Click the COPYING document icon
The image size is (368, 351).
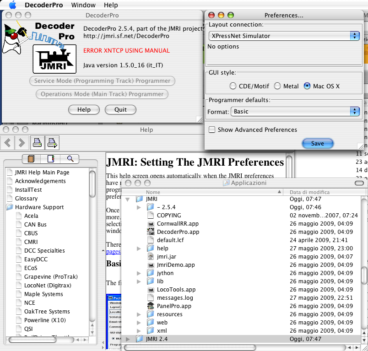151,215
